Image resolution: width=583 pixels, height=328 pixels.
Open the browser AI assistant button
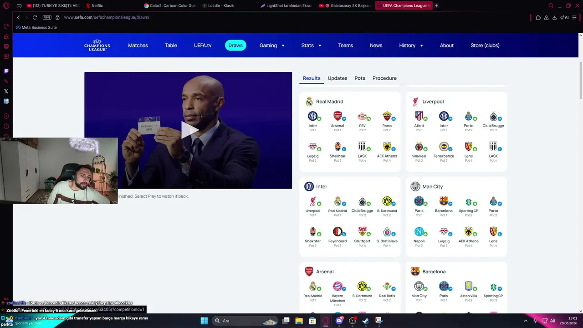[x=564, y=17]
